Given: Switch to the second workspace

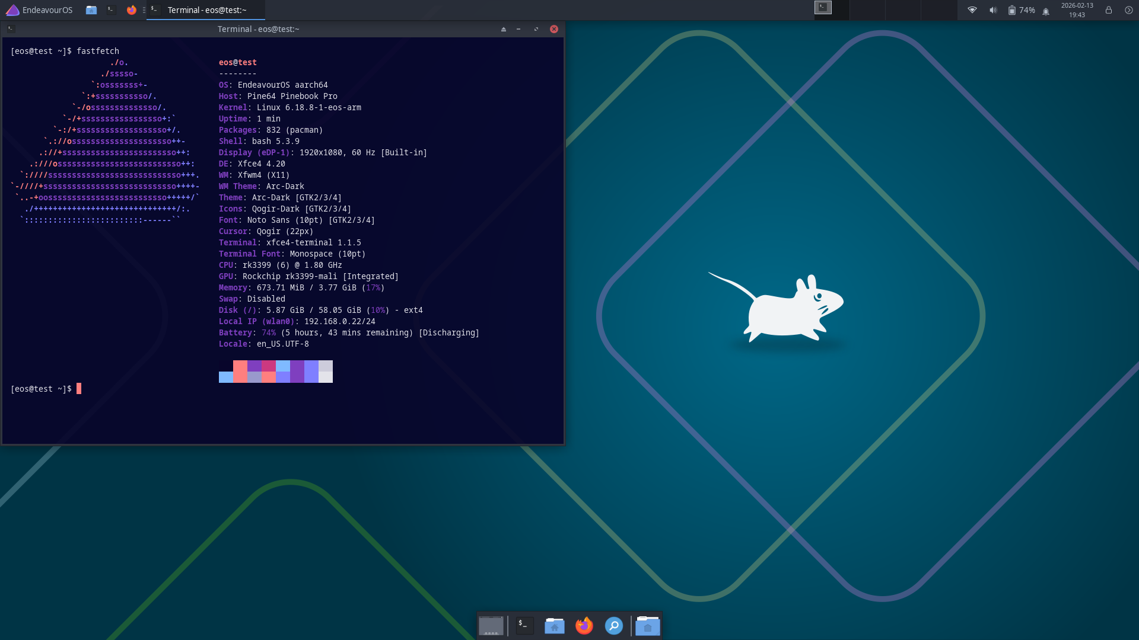Looking at the screenshot, I should click(x=867, y=10).
